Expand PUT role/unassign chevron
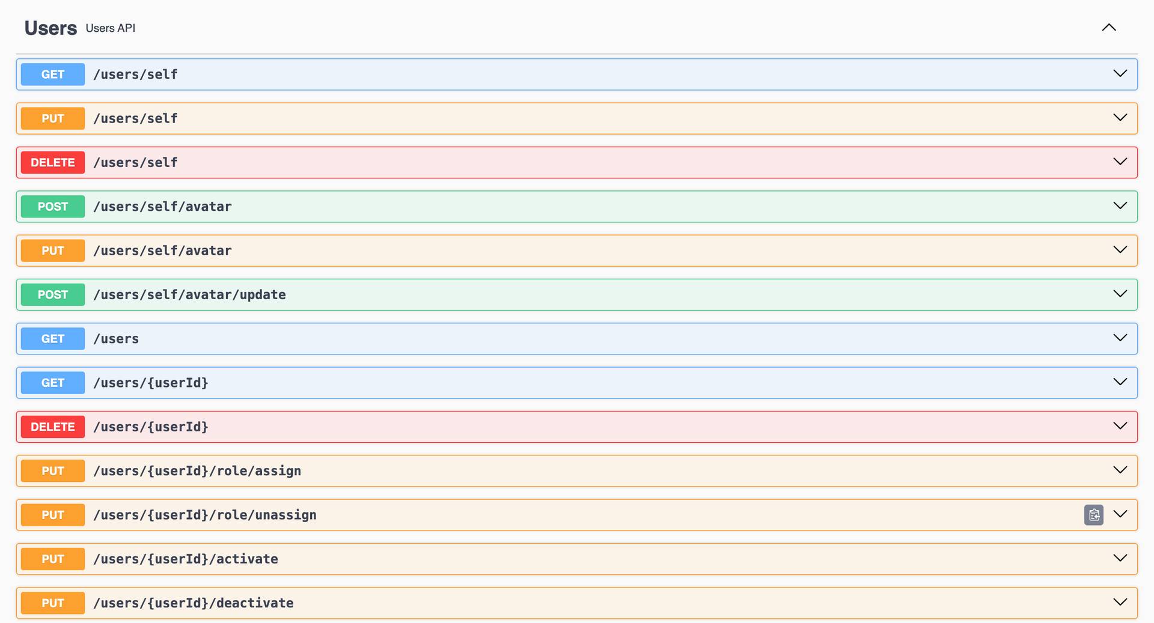 [1120, 514]
